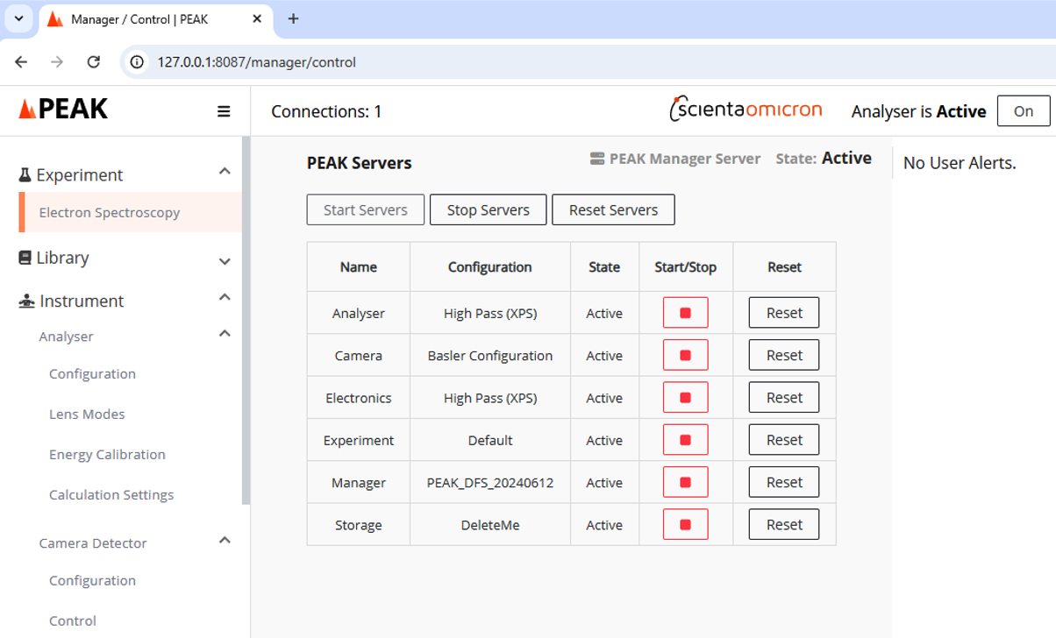
Task: Click the hamburger menu icon beside PEAK logo
Action: tap(224, 111)
